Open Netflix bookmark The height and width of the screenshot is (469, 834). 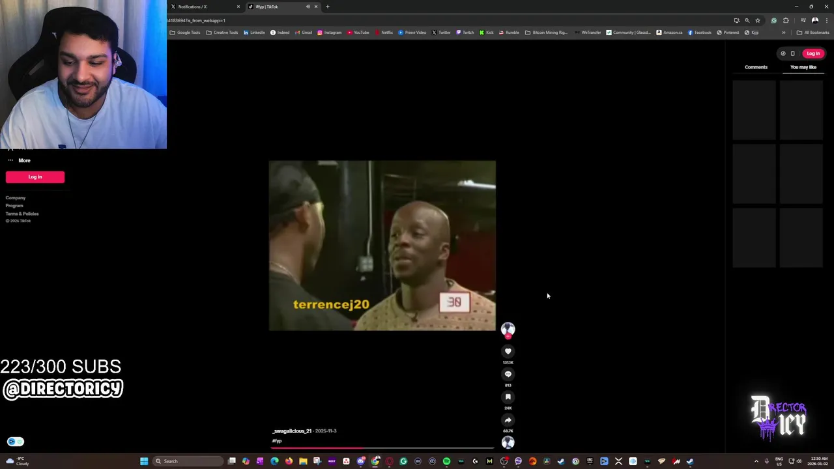(x=384, y=33)
